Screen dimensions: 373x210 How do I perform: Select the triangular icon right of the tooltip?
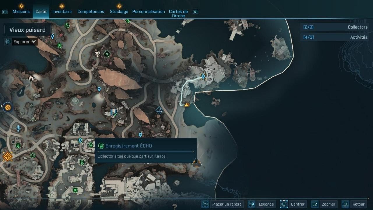tap(197, 162)
